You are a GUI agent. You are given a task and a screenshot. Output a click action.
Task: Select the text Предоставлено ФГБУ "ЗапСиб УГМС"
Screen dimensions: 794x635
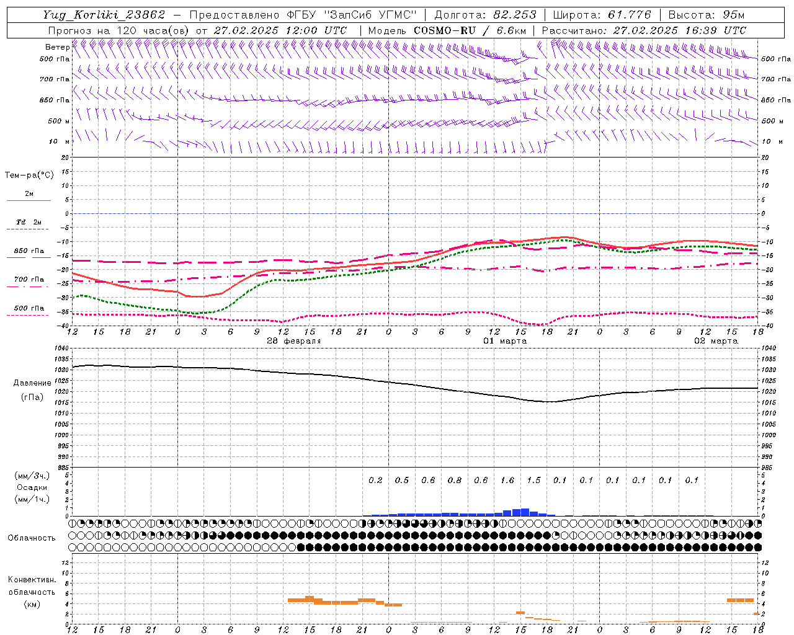click(303, 15)
